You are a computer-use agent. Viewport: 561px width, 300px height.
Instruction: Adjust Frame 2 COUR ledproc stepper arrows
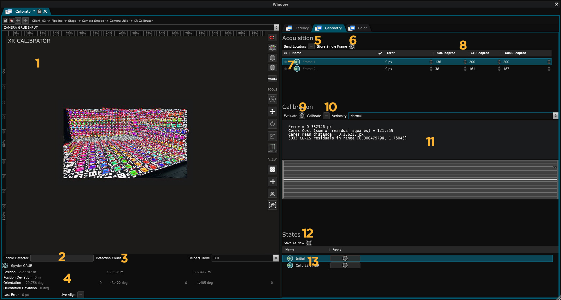click(549, 69)
